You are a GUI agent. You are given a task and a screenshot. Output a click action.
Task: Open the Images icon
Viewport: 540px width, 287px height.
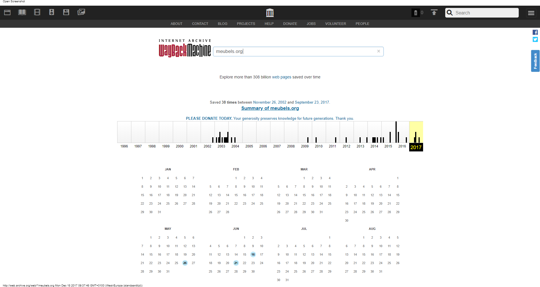pyautogui.click(x=81, y=12)
